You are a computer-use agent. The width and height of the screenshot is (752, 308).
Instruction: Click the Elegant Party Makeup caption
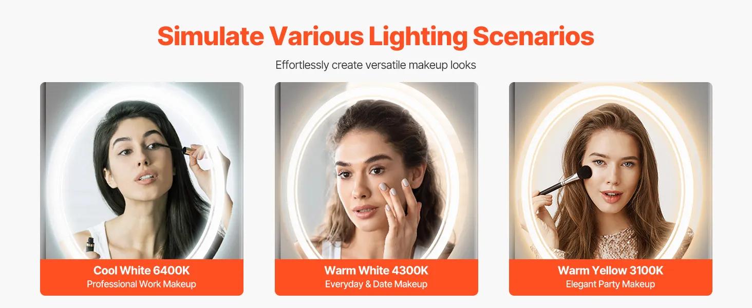611,284
